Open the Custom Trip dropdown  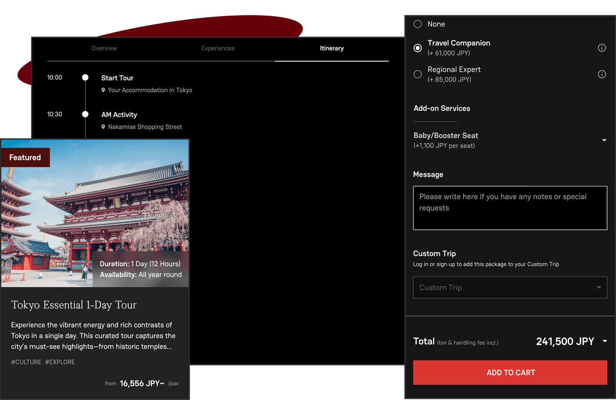510,287
